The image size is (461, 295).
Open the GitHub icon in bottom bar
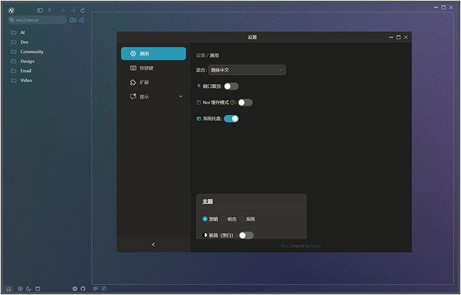[x=83, y=288]
